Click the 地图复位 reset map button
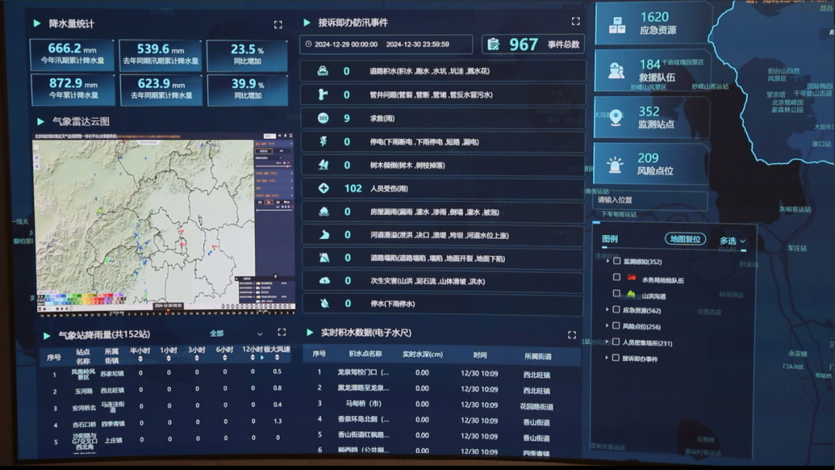835x470 pixels. coord(685,239)
